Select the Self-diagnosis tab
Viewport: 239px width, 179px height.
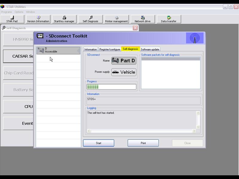pyautogui.click(x=131, y=49)
